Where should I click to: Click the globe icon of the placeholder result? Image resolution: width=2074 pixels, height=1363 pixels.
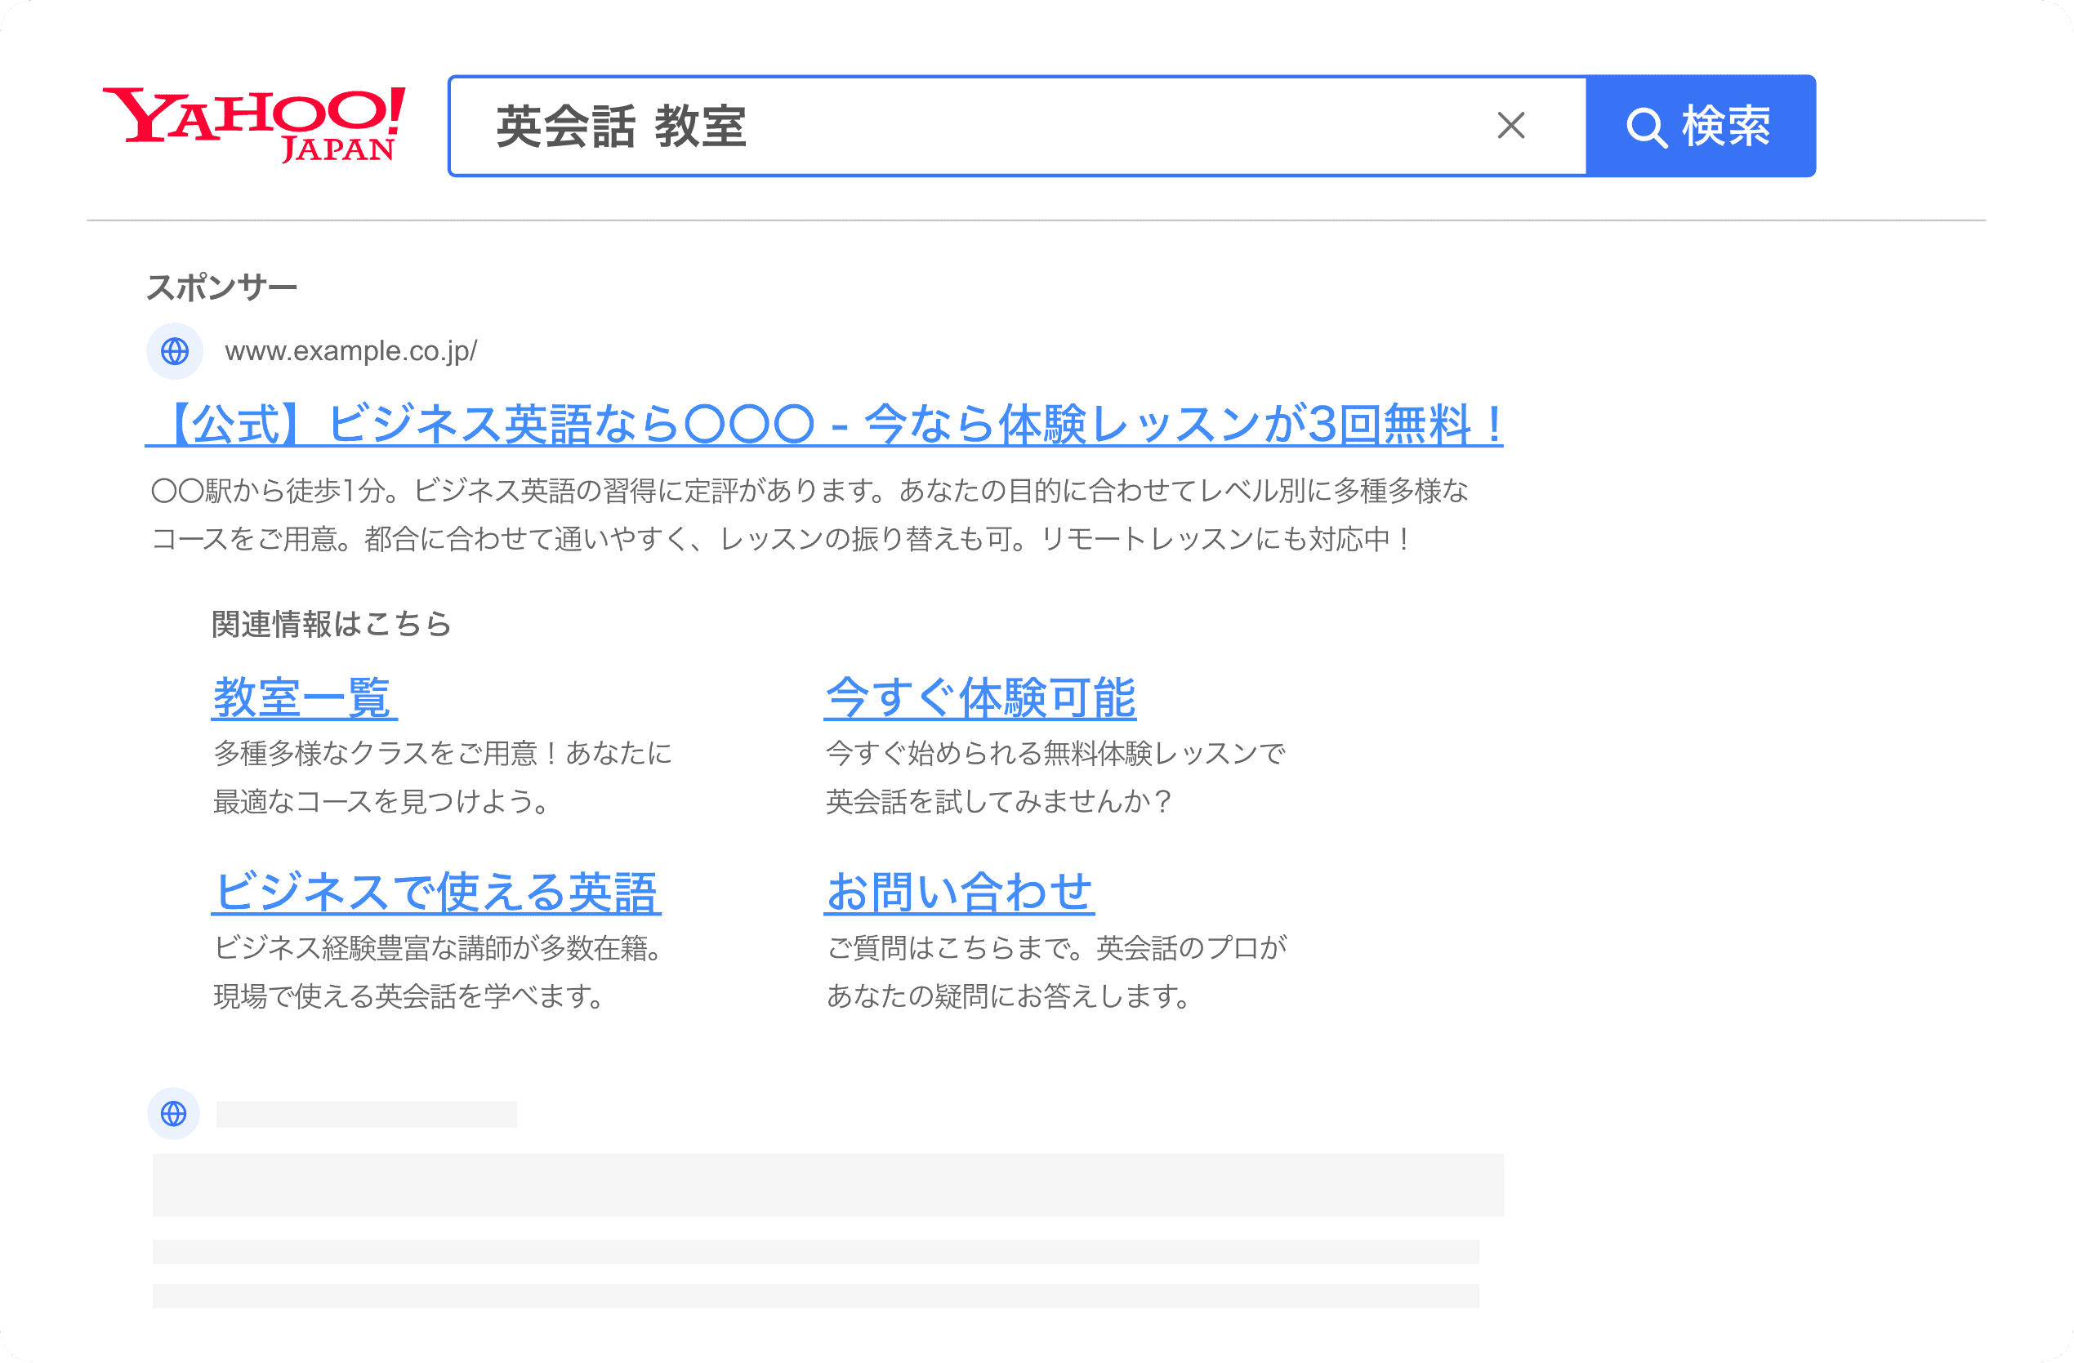[174, 1114]
